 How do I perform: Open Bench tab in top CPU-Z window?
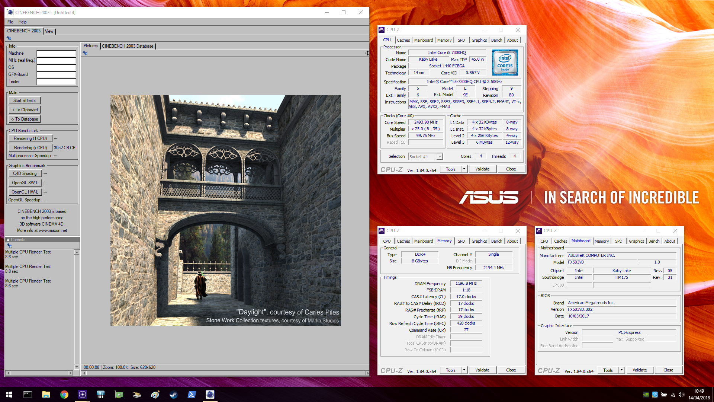(x=496, y=40)
